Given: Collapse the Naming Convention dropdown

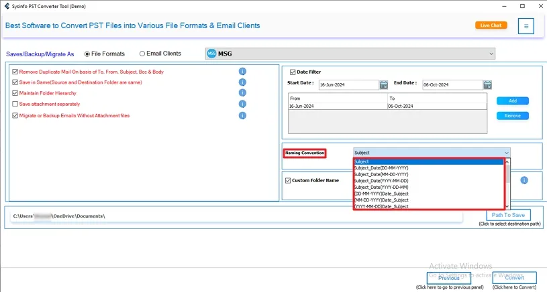Looking at the screenshot, I should click(x=506, y=153).
